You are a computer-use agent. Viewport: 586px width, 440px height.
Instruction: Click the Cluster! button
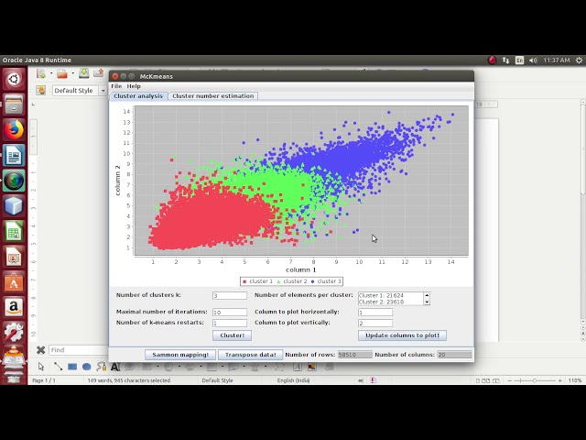(232, 335)
